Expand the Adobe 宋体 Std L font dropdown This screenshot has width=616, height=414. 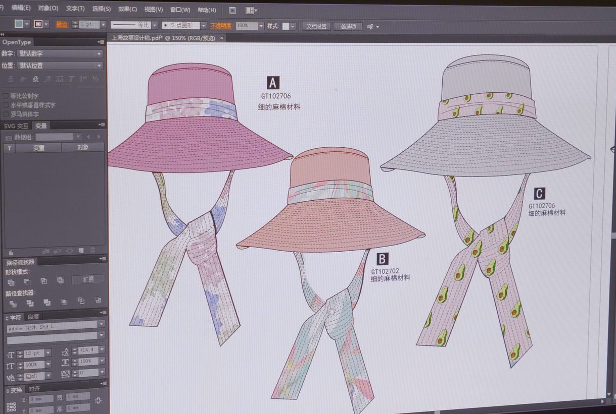(101, 324)
